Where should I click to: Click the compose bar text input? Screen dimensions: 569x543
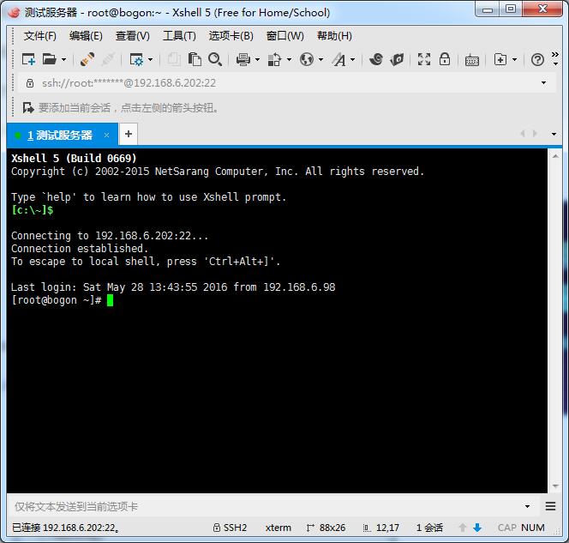coord(267,506)
